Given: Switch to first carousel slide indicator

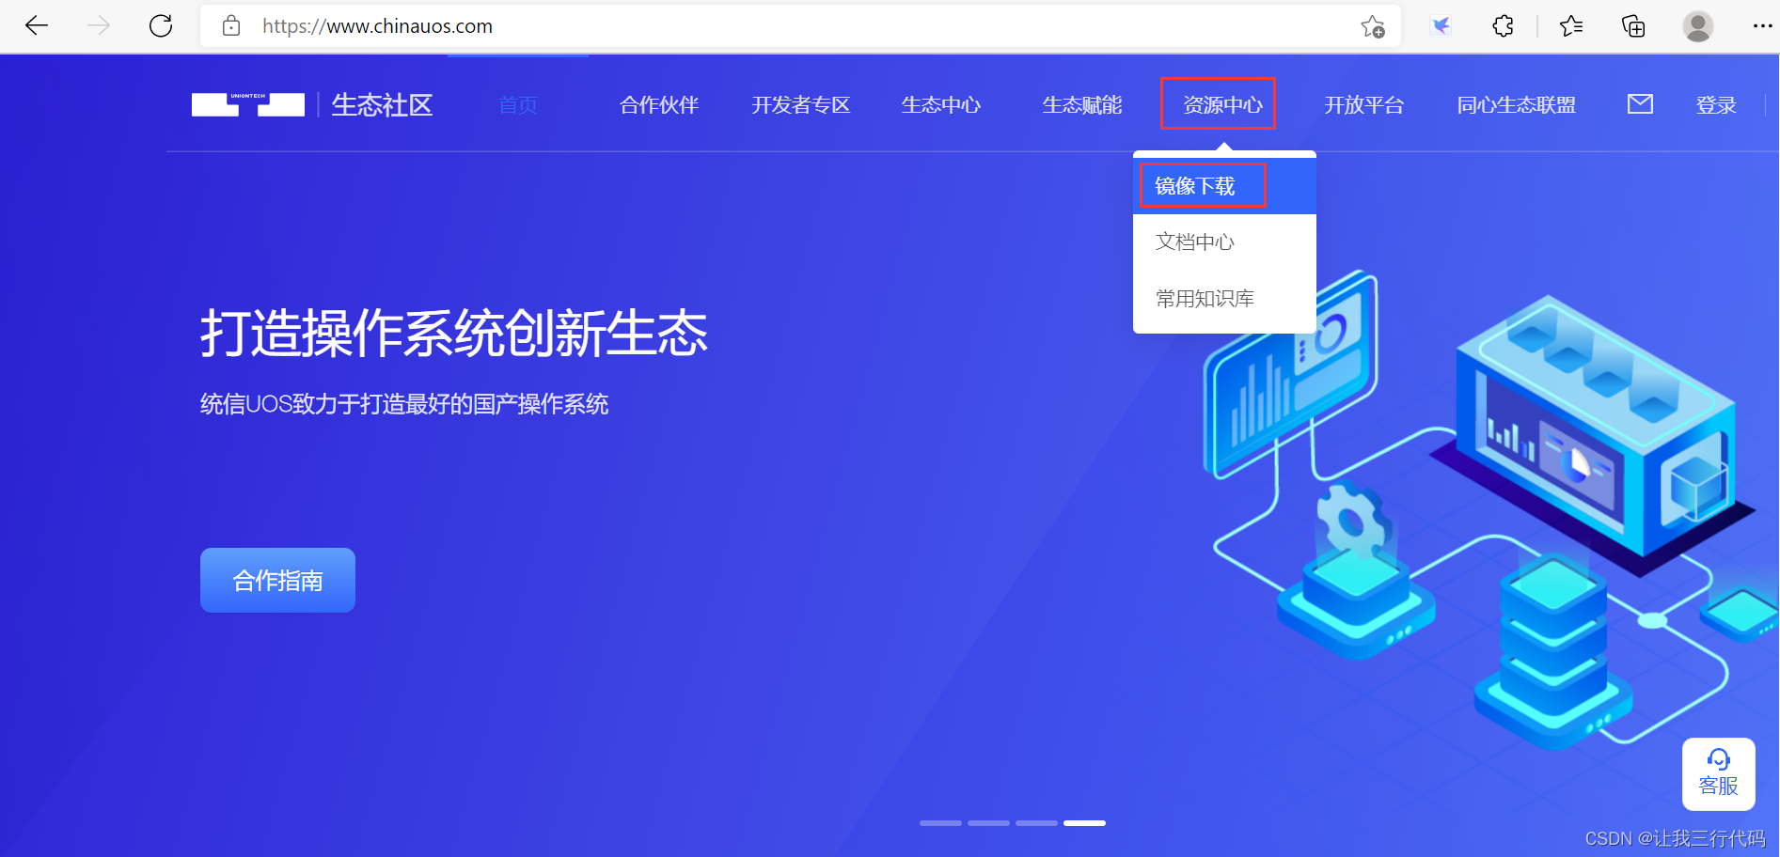Looking at the screenshot, I should [940, 823].
